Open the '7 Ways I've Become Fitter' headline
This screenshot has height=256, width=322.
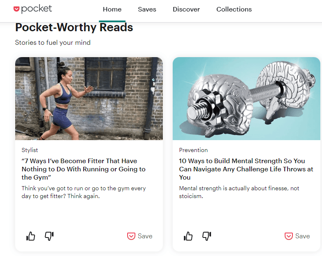click(84, 169)
